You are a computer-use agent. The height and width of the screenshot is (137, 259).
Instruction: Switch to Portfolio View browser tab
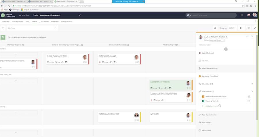[x=14, y=1]
